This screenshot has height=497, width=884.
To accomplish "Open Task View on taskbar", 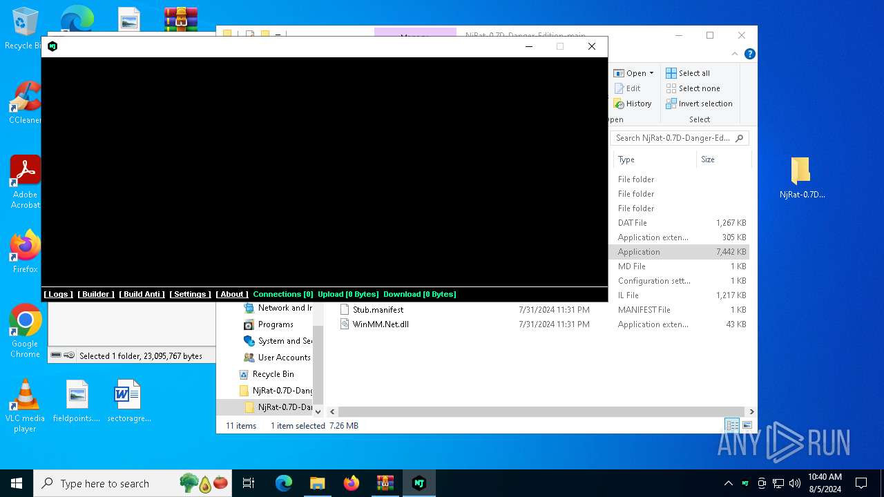I will pyautogui.click(x=249, y=483).
